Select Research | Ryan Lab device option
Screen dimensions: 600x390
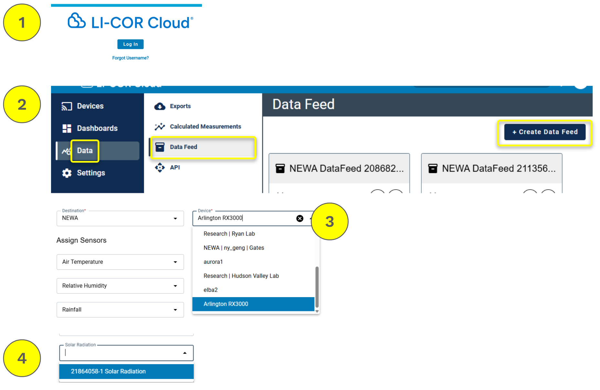(x=253, y=234)
